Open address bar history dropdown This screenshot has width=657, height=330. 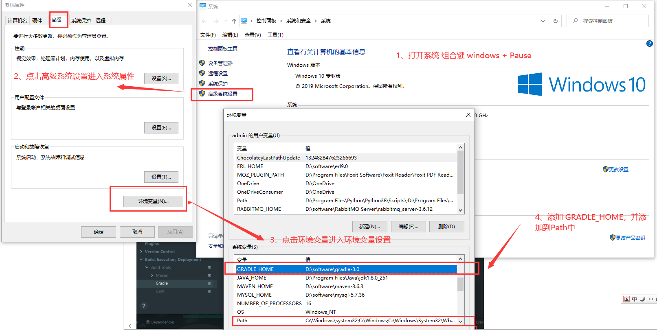[543, 21]
